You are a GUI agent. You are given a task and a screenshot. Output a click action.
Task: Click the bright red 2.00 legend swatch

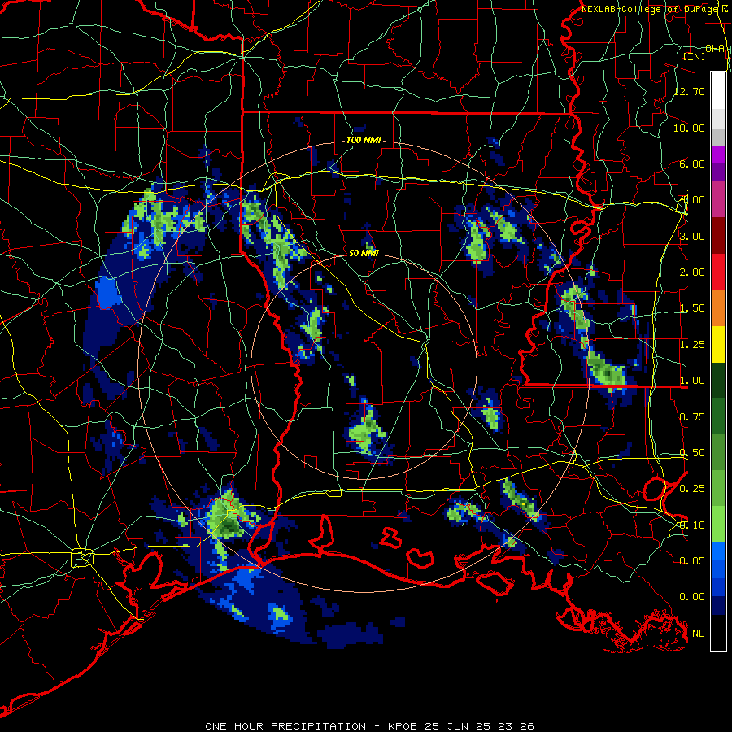(x=718, y=272)
